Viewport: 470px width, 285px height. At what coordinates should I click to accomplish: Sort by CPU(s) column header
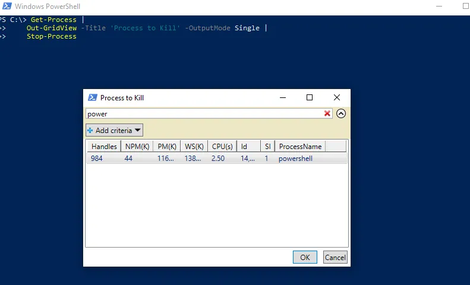[x=222, y=147]
